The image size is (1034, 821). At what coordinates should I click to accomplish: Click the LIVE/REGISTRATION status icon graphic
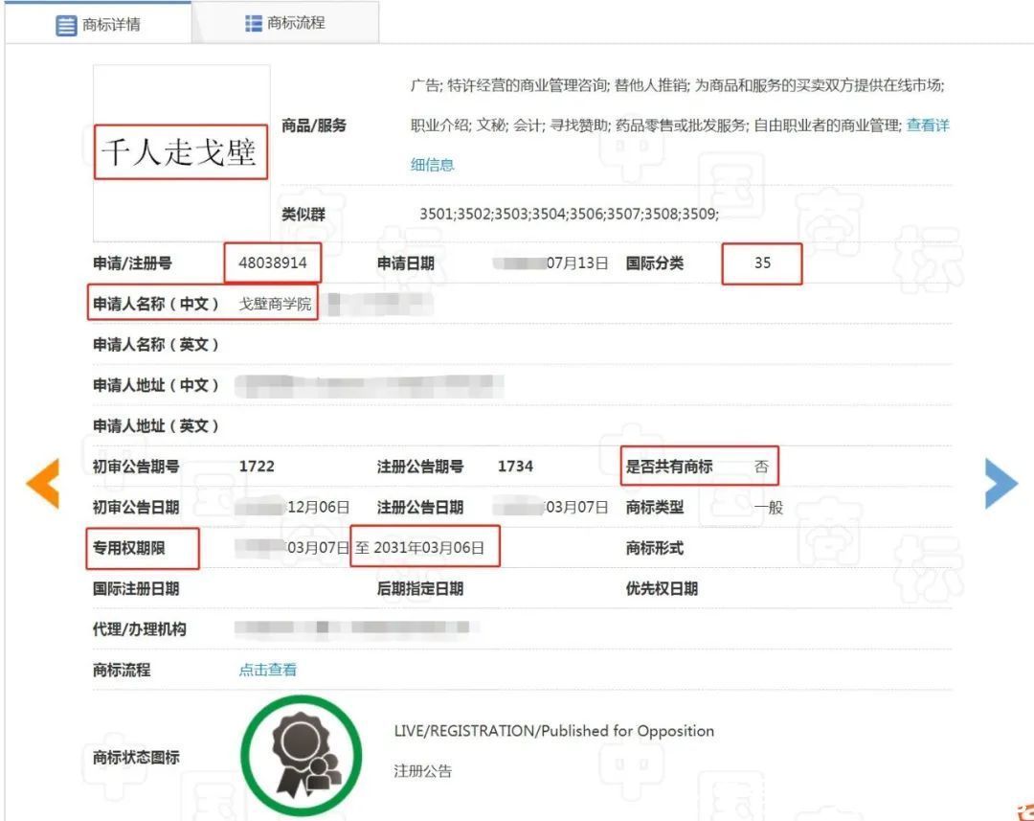pyautogui.click(x=302, y=756)
